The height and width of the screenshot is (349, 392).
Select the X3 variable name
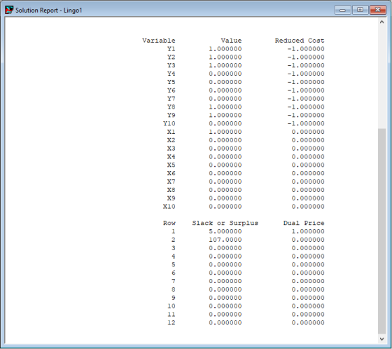tap(171, 149)
